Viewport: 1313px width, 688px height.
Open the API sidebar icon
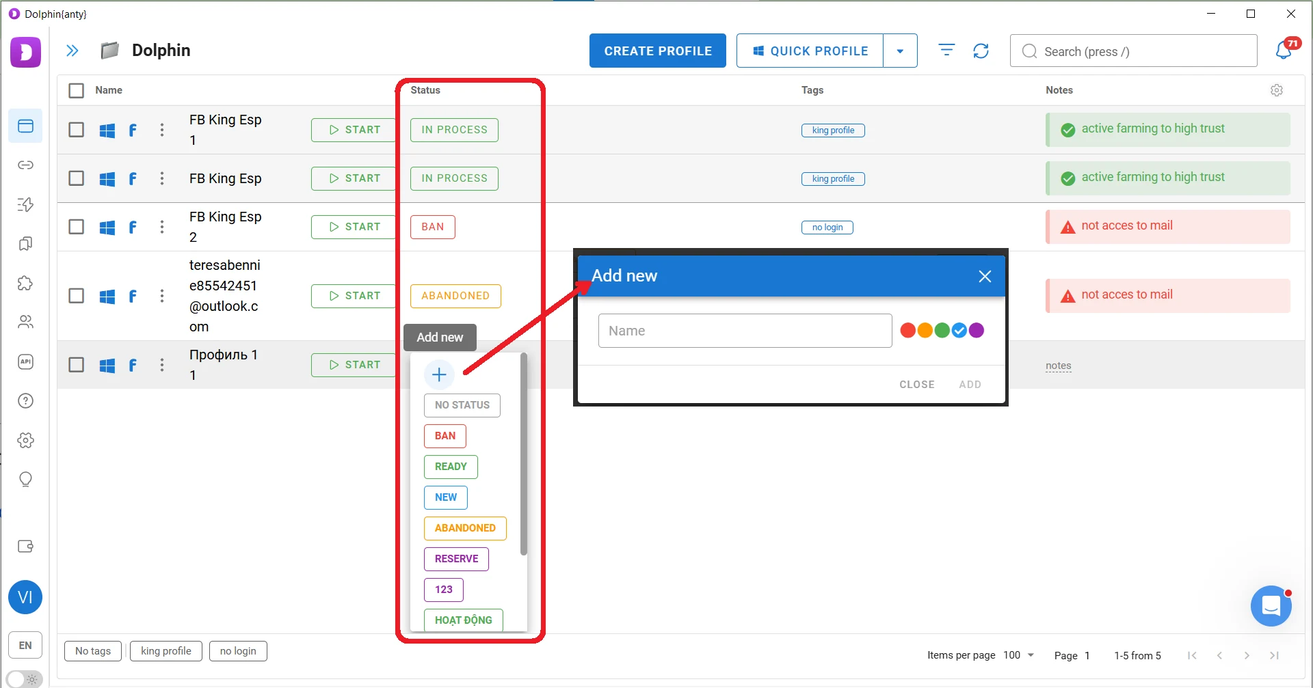pyautogui.click(x=25, y=361)
